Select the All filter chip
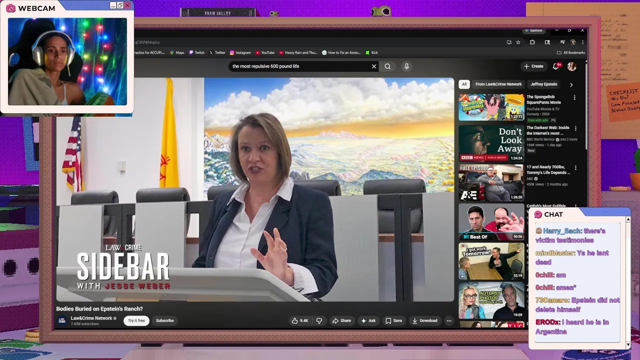 coord(464,84)
